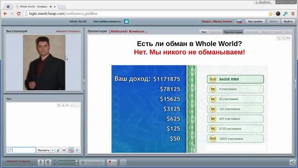Click the Выйти button
Screen dimensions: 298x168
point(288,21)
